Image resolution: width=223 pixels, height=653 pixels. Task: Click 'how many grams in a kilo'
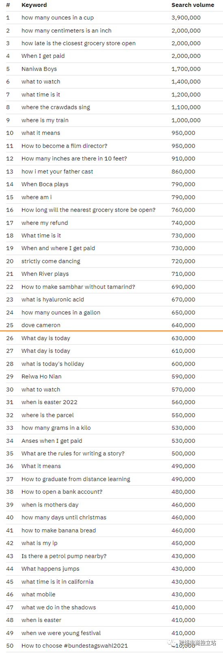(56, 427)
